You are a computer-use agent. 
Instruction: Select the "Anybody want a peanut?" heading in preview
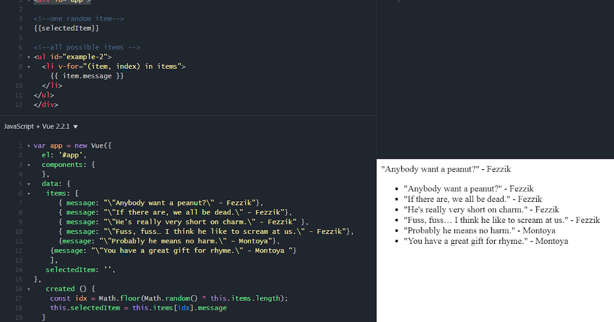[444, 169]
